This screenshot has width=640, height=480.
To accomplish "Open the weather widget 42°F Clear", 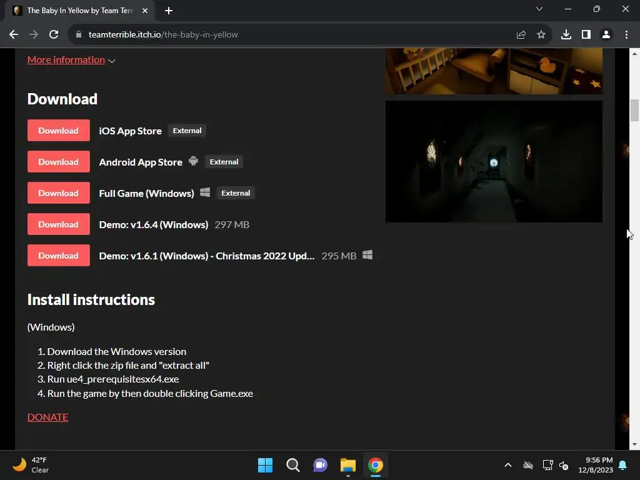I will click(x=31, y=465).
